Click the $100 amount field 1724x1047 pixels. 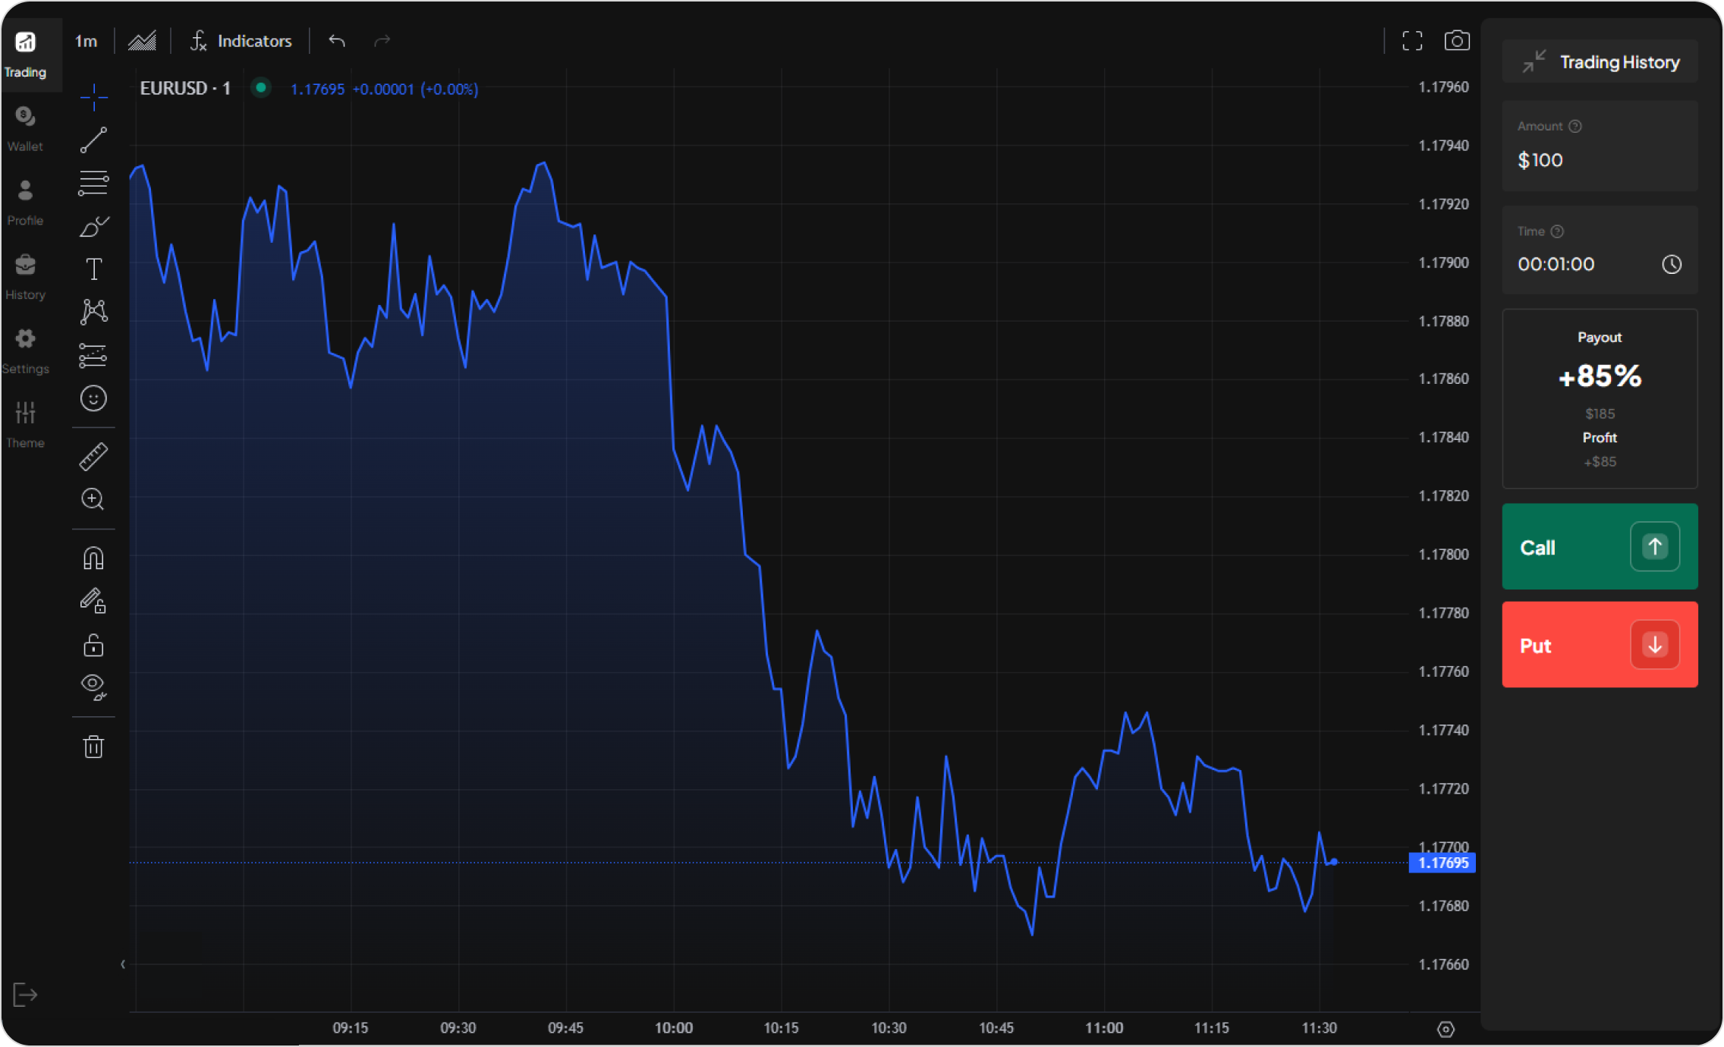[1599, 160]
